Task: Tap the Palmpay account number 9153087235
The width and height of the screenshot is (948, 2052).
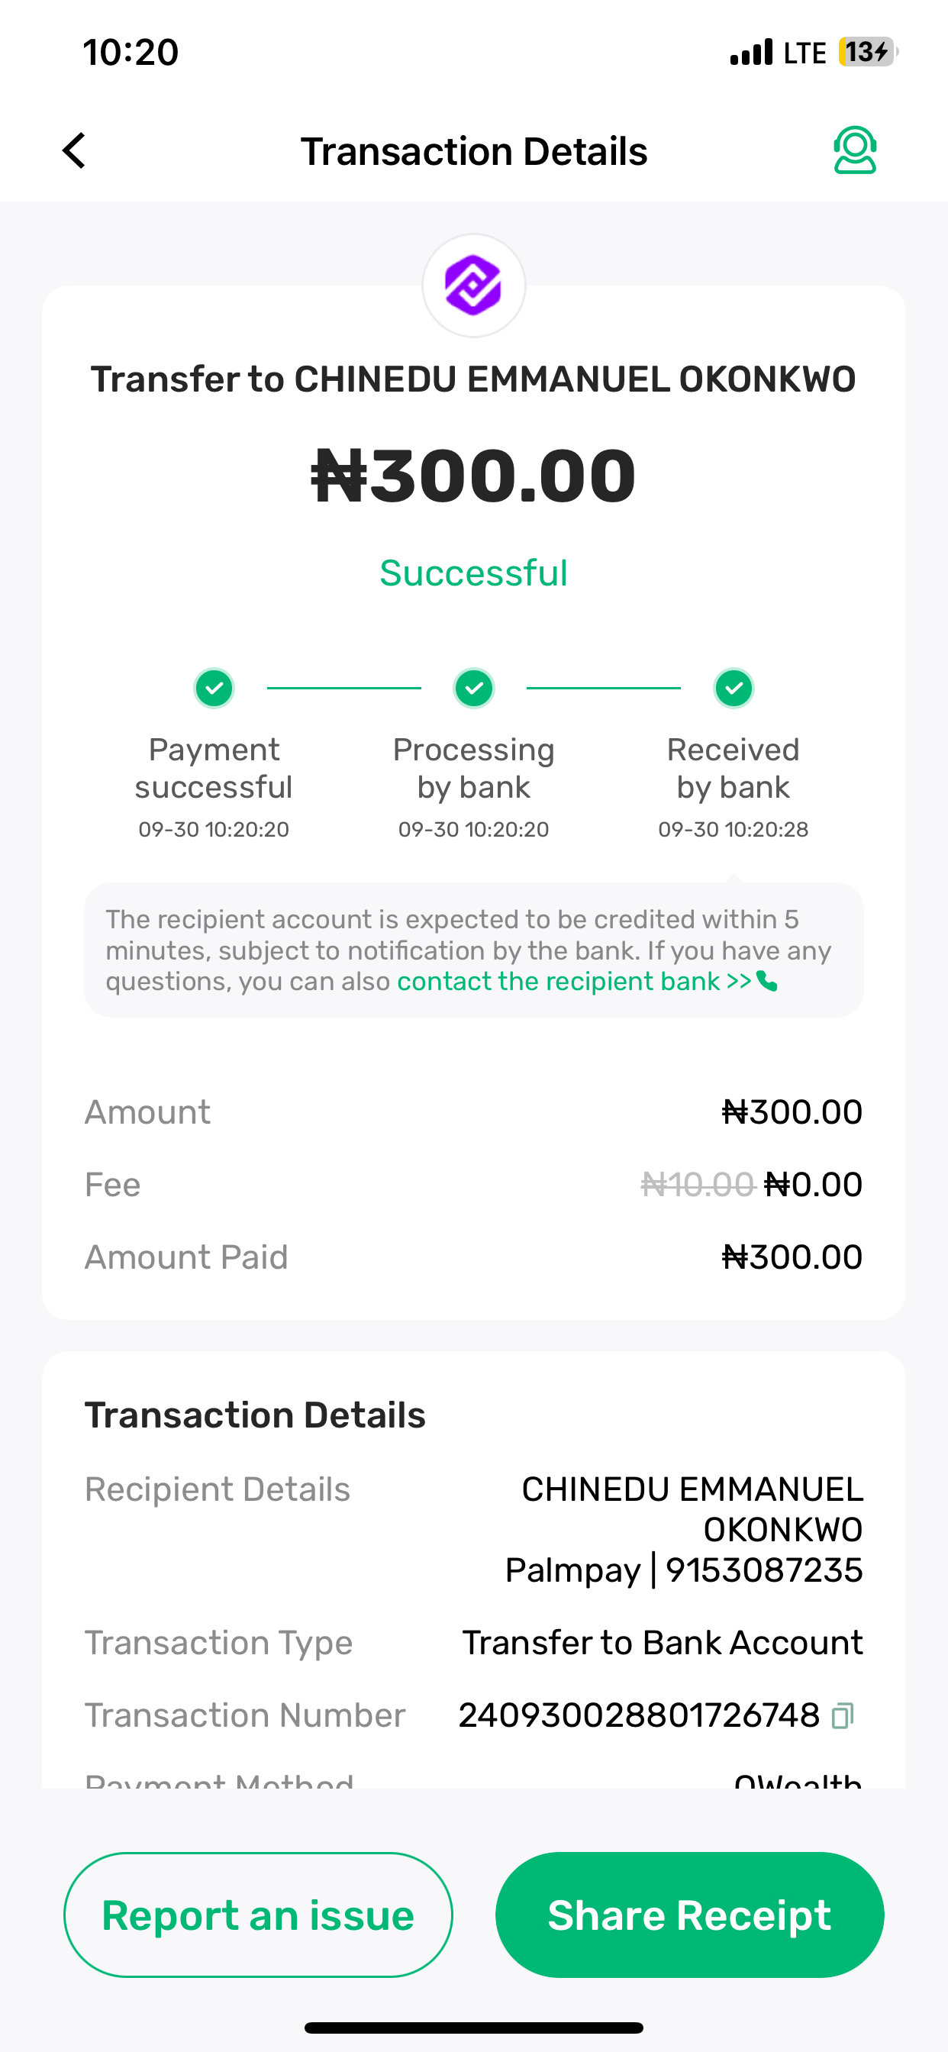Action: (764, 1570)
